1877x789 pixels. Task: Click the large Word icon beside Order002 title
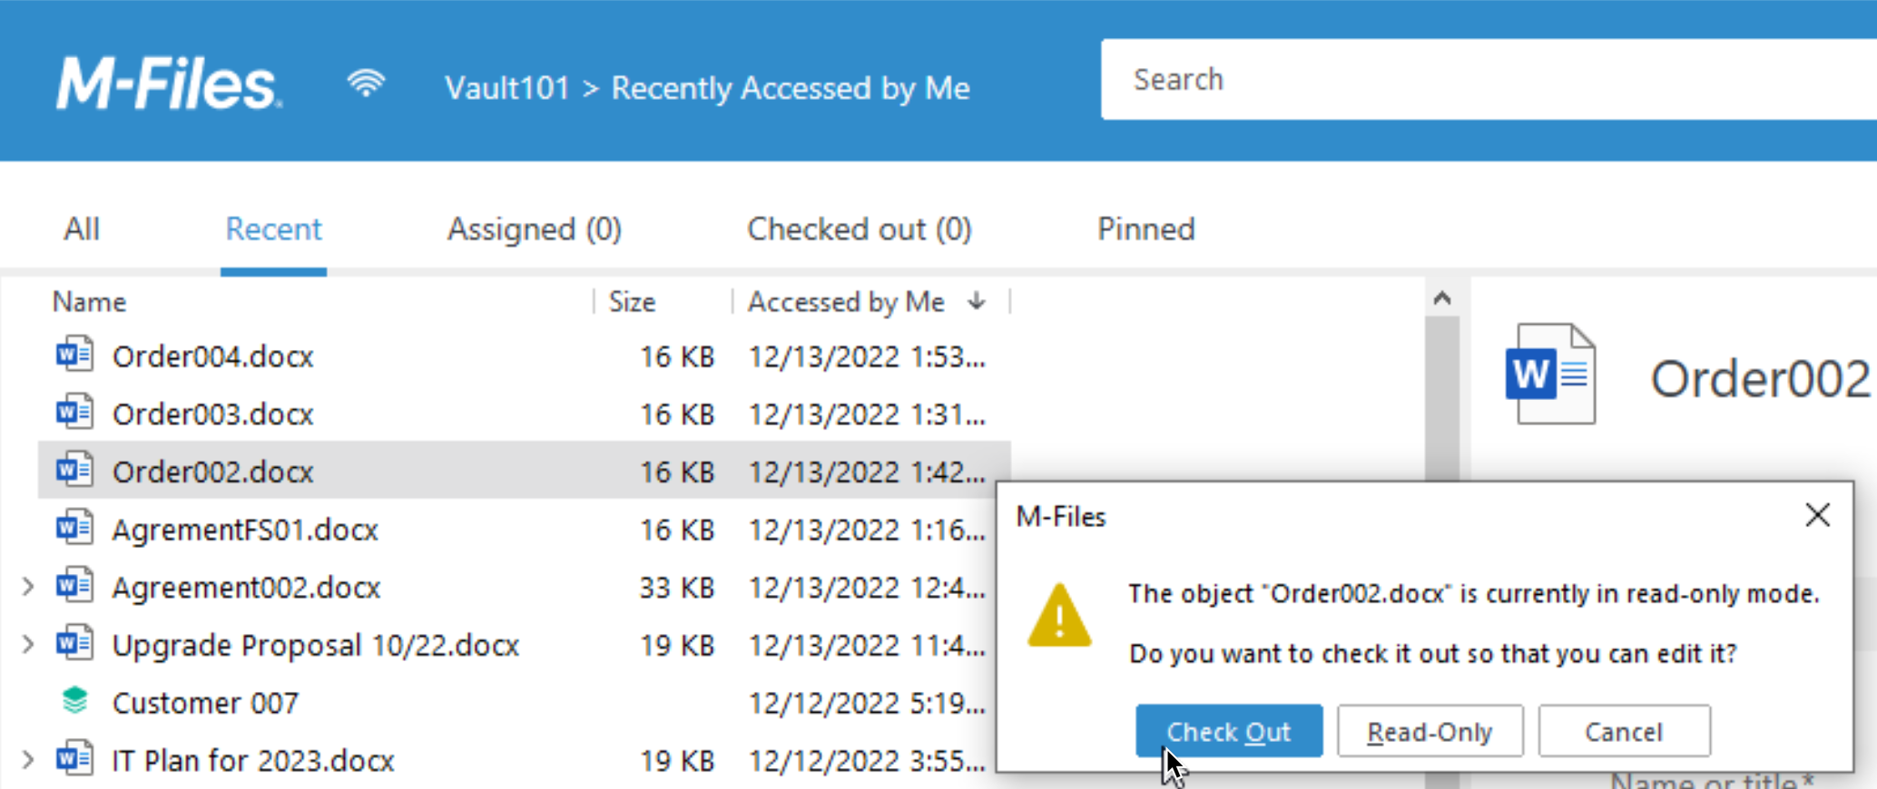click(x=1549, y=374)
